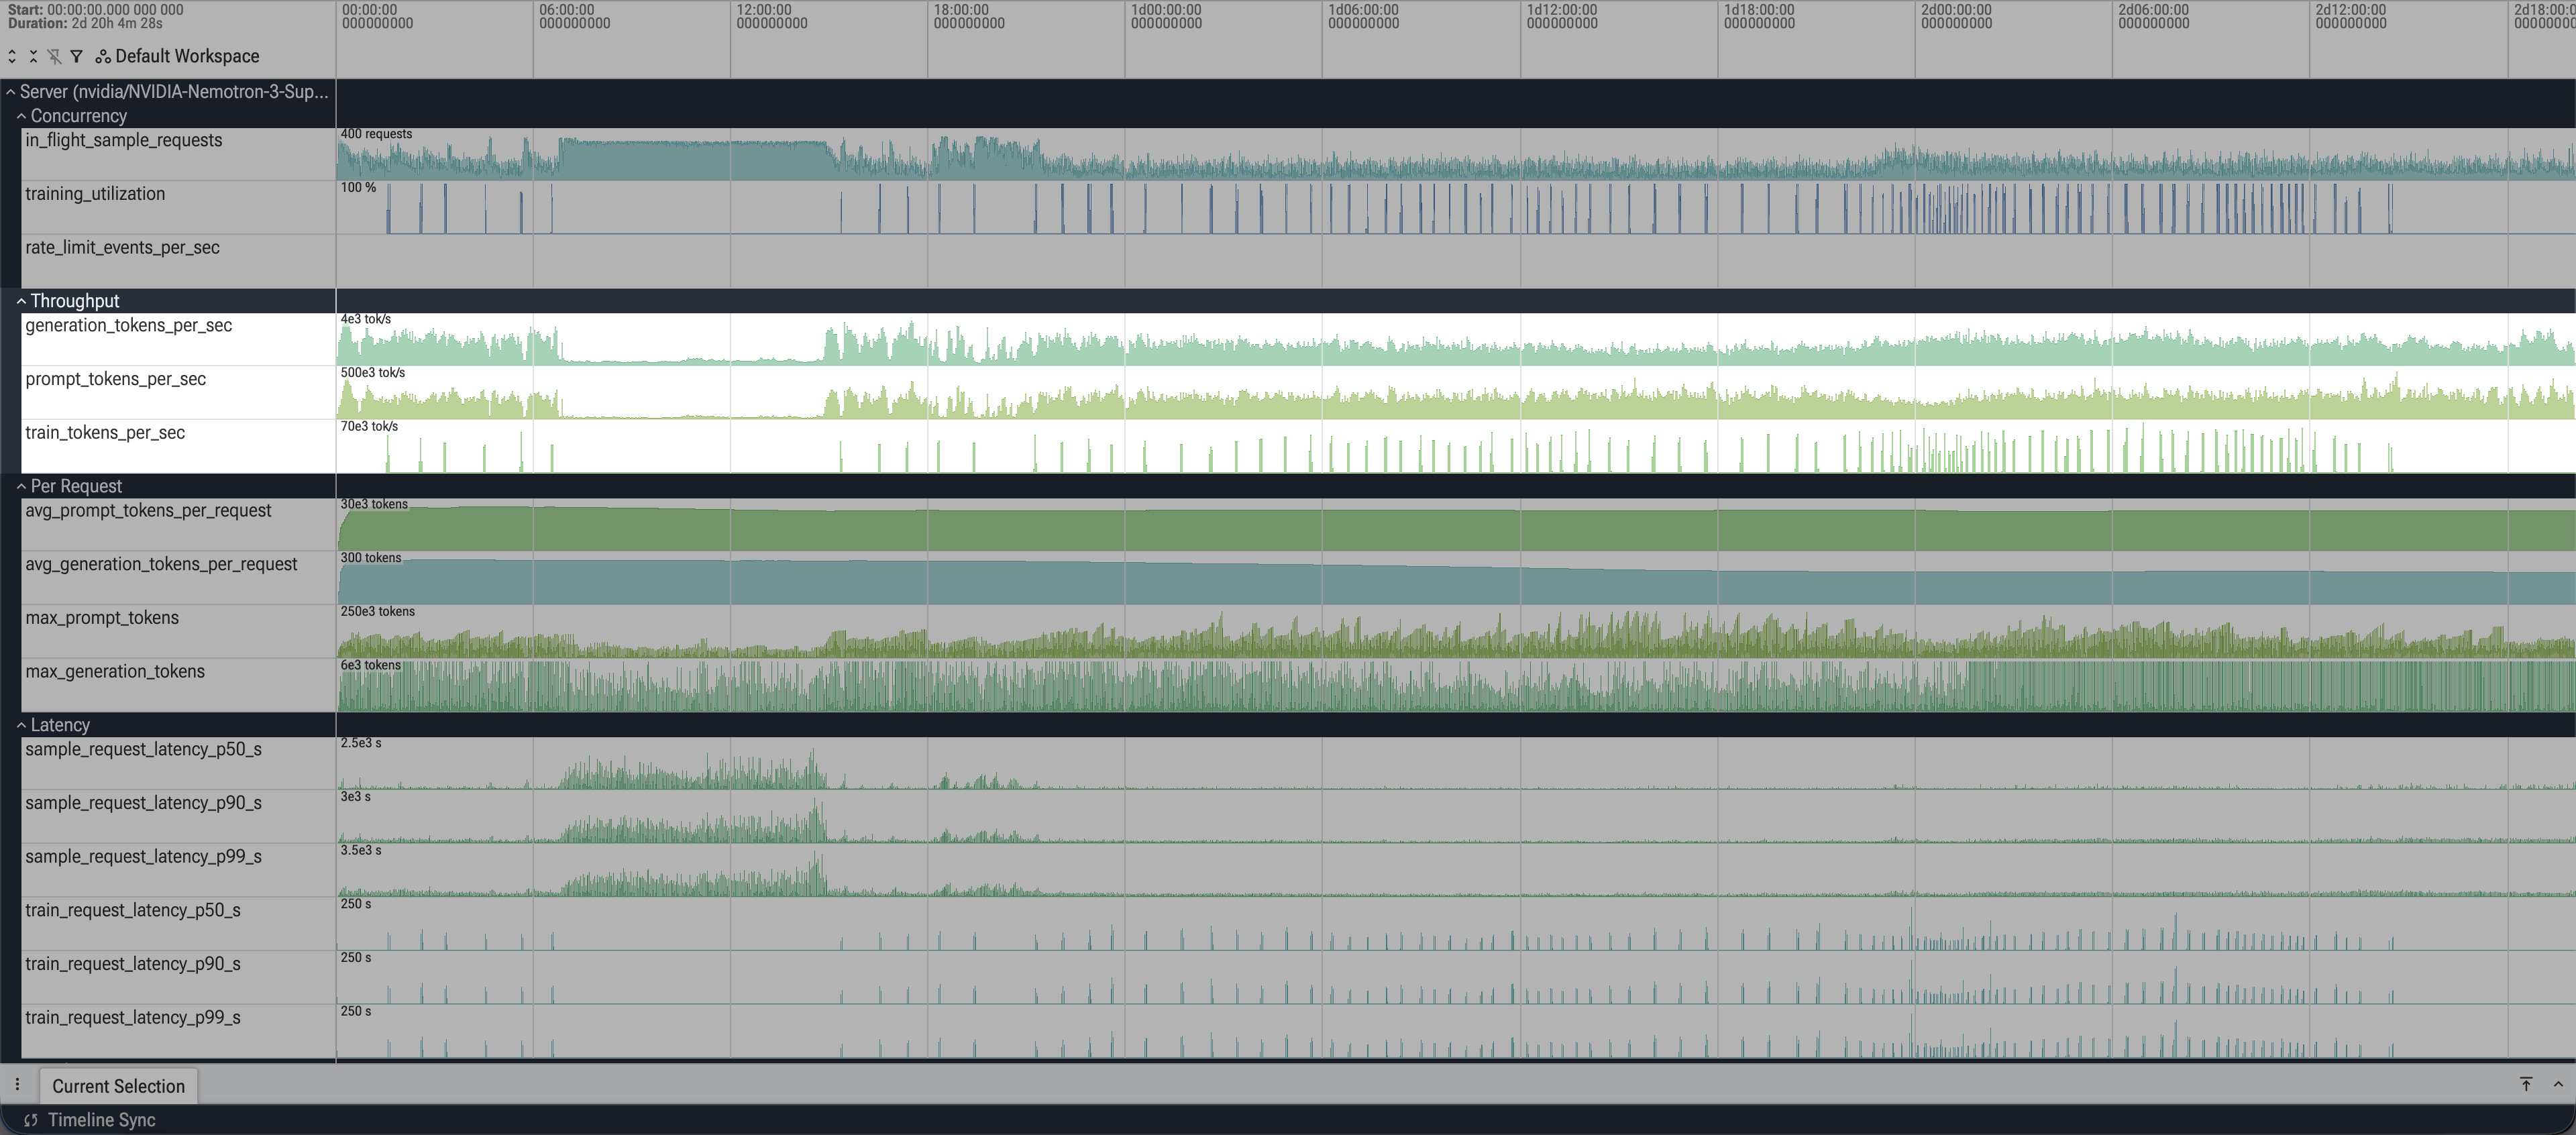
Task: Switch to the Current Selection tab
Action: tap(118, 1086)
